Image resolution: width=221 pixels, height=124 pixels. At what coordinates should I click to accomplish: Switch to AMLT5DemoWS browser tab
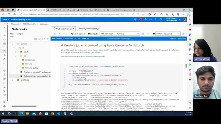(x=61, y=10)
